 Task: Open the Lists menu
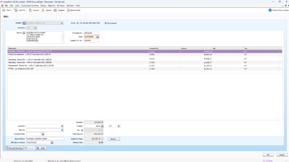pos(17,5)
